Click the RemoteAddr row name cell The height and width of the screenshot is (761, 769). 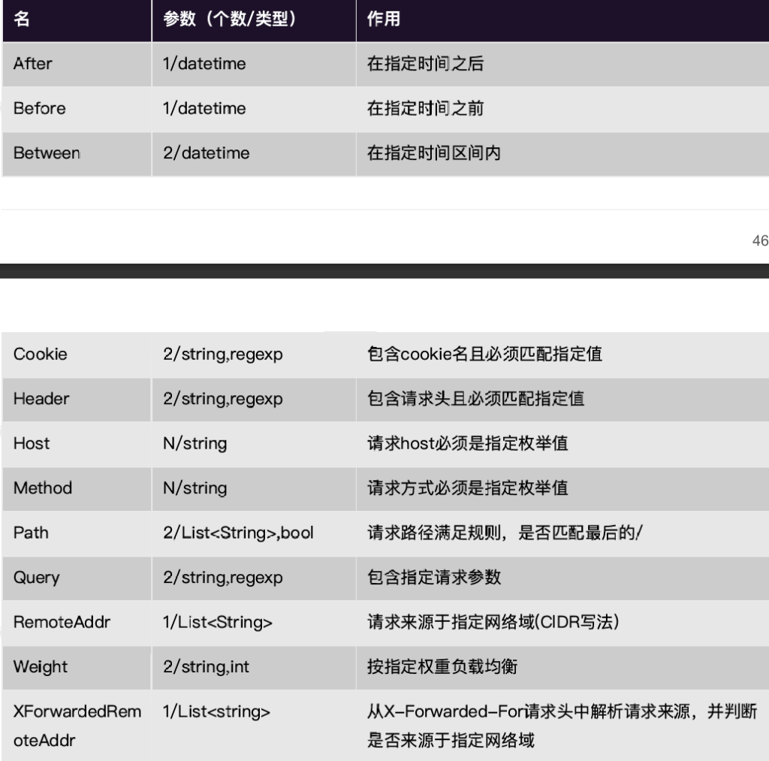(62, 622)
